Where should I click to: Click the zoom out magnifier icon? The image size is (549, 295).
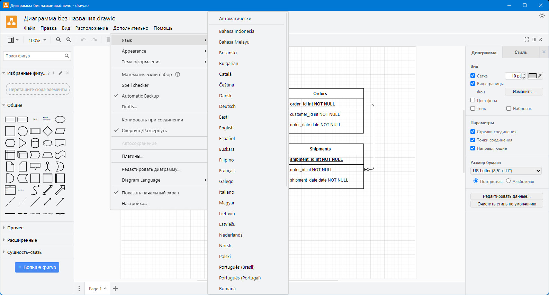pos(69,40)
